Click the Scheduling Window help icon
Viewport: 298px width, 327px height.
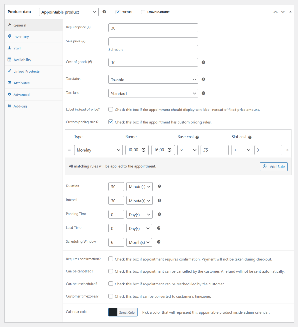click(159, 242)
